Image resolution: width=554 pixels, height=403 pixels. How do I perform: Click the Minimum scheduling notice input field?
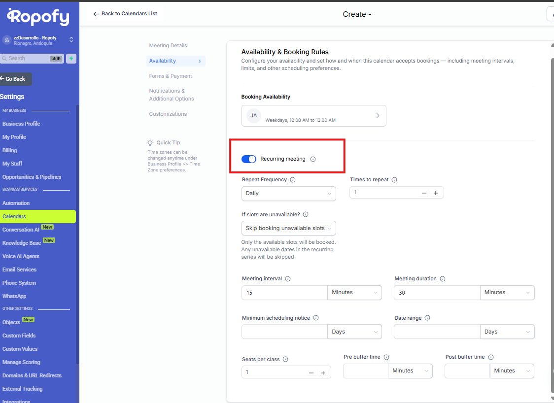point(284,332)
